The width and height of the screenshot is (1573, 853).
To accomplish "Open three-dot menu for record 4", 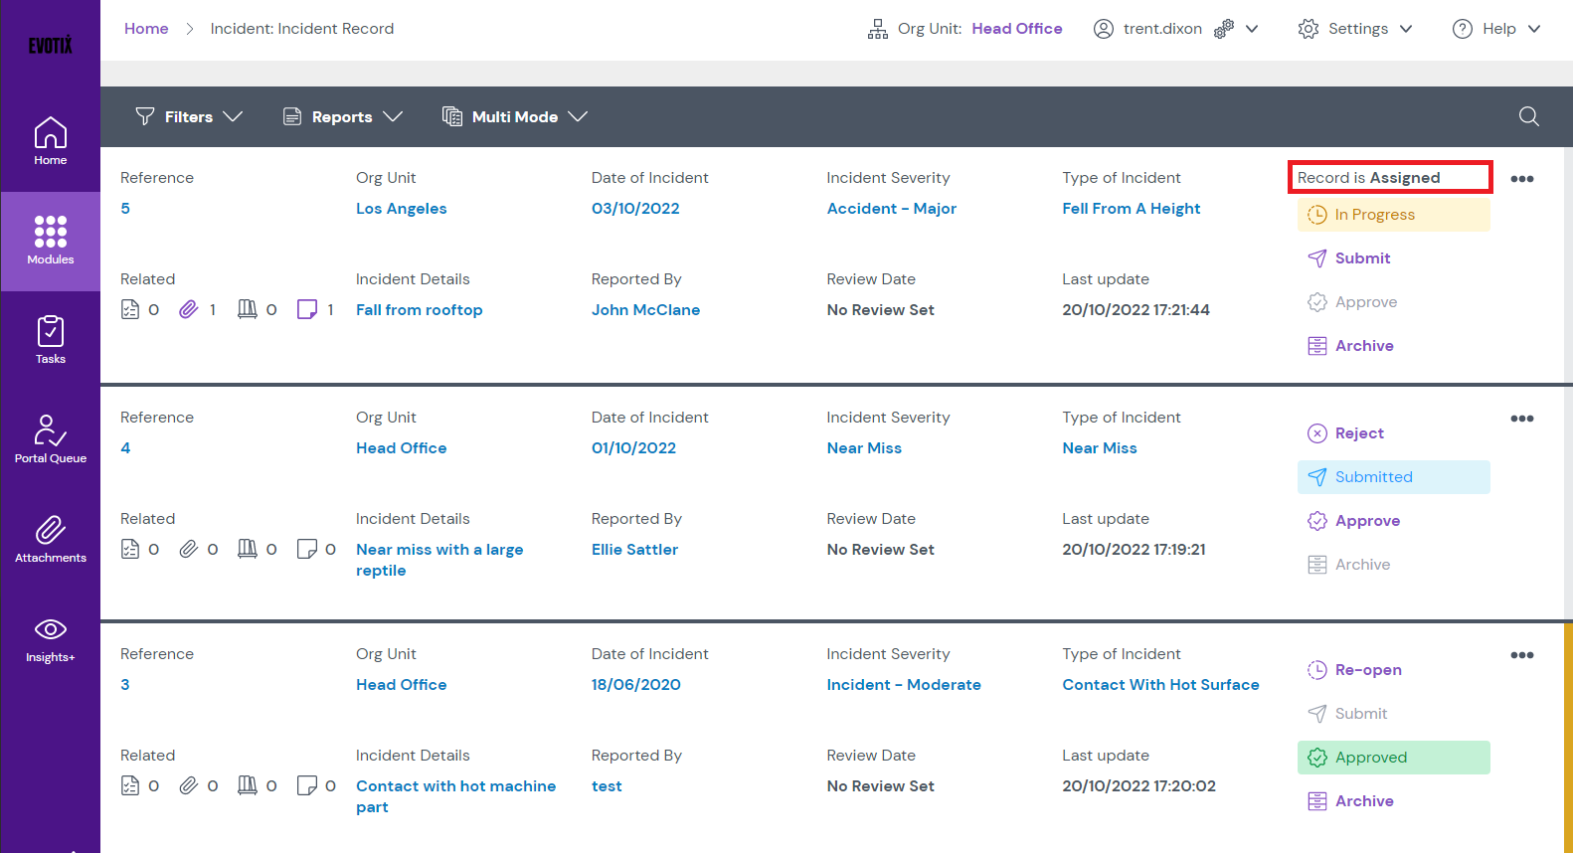I will [1521, 419].
